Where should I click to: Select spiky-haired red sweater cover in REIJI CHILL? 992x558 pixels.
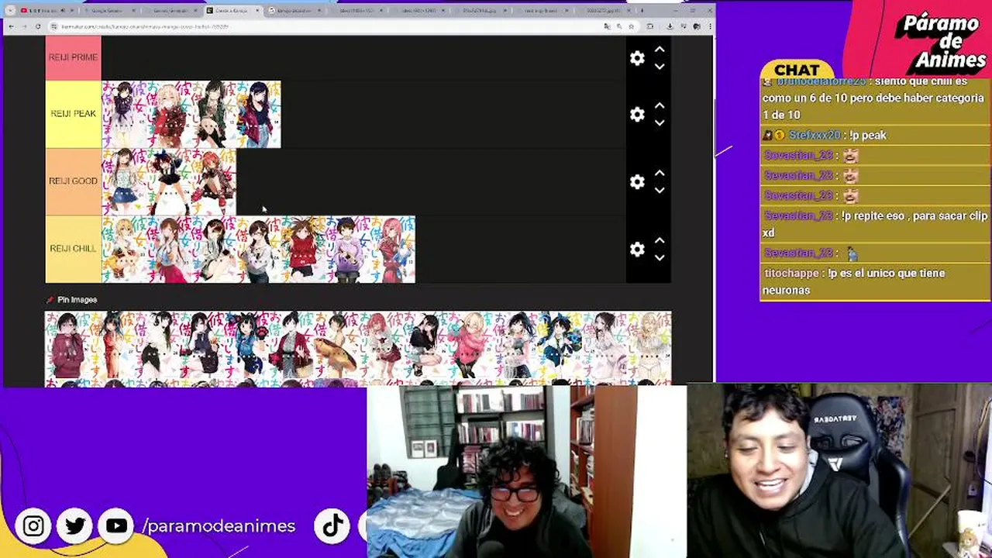(x=303, y=249)
